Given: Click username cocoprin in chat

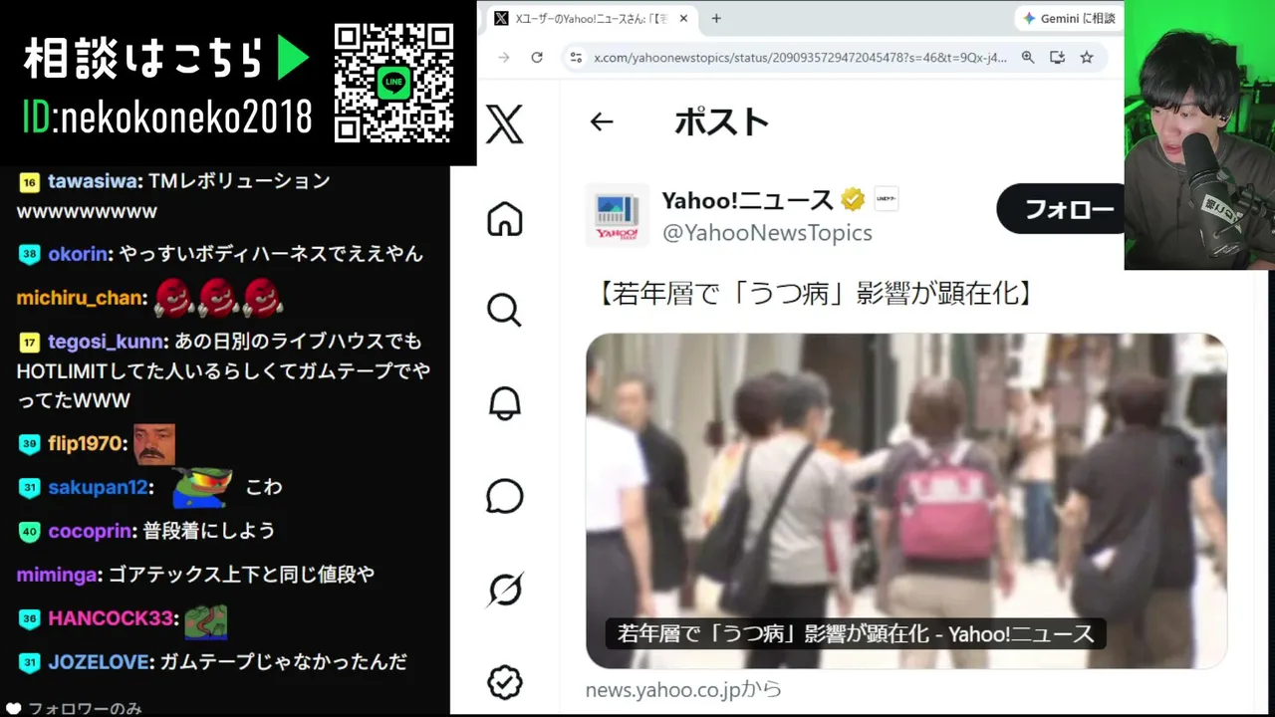Looking at the screenshot, I should tap(90, 531).
